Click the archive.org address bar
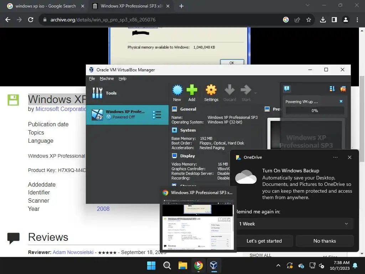The width and height of the screenshot is (365, 274). point(161,20)
